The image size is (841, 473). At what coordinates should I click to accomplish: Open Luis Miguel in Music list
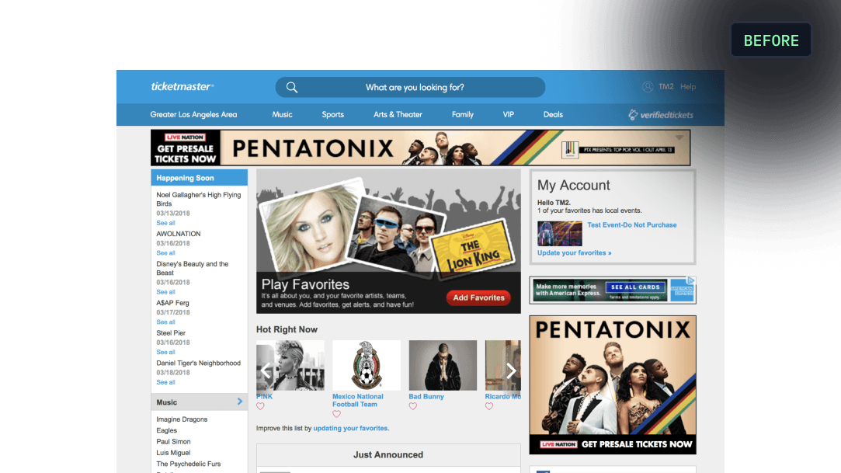pyautogui.click(x=173, y=453)
